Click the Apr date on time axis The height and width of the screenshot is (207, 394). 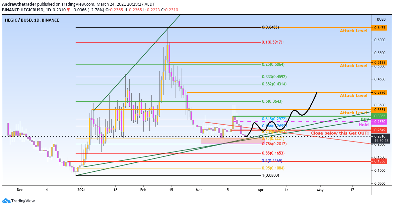(260, 190)
